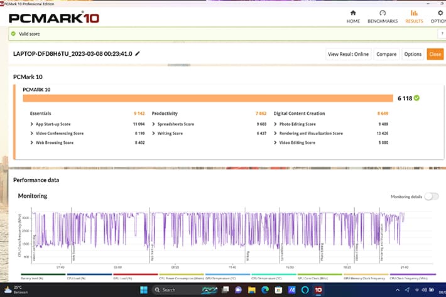The height and width of the screenshot is (297, 446).
Task: Toggle CPU Clock Frequency legend series
Action: pyautogui.click(x=413, y=277)
